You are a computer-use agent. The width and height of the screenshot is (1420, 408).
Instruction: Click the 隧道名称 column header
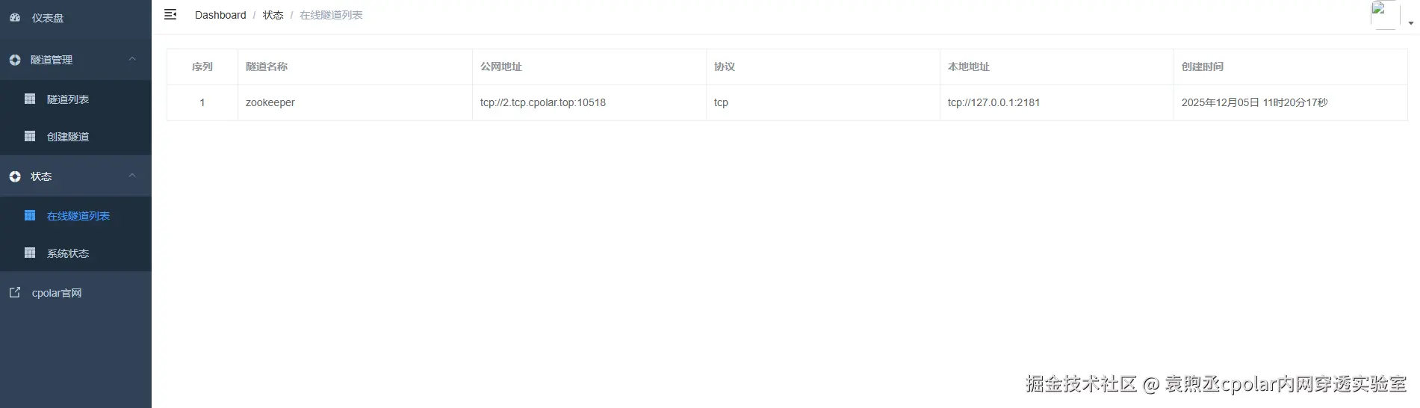267,67
